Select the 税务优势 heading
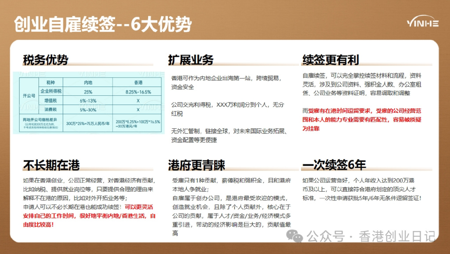Viewport: 450px width, 254px height. click(x=46, y=60)
